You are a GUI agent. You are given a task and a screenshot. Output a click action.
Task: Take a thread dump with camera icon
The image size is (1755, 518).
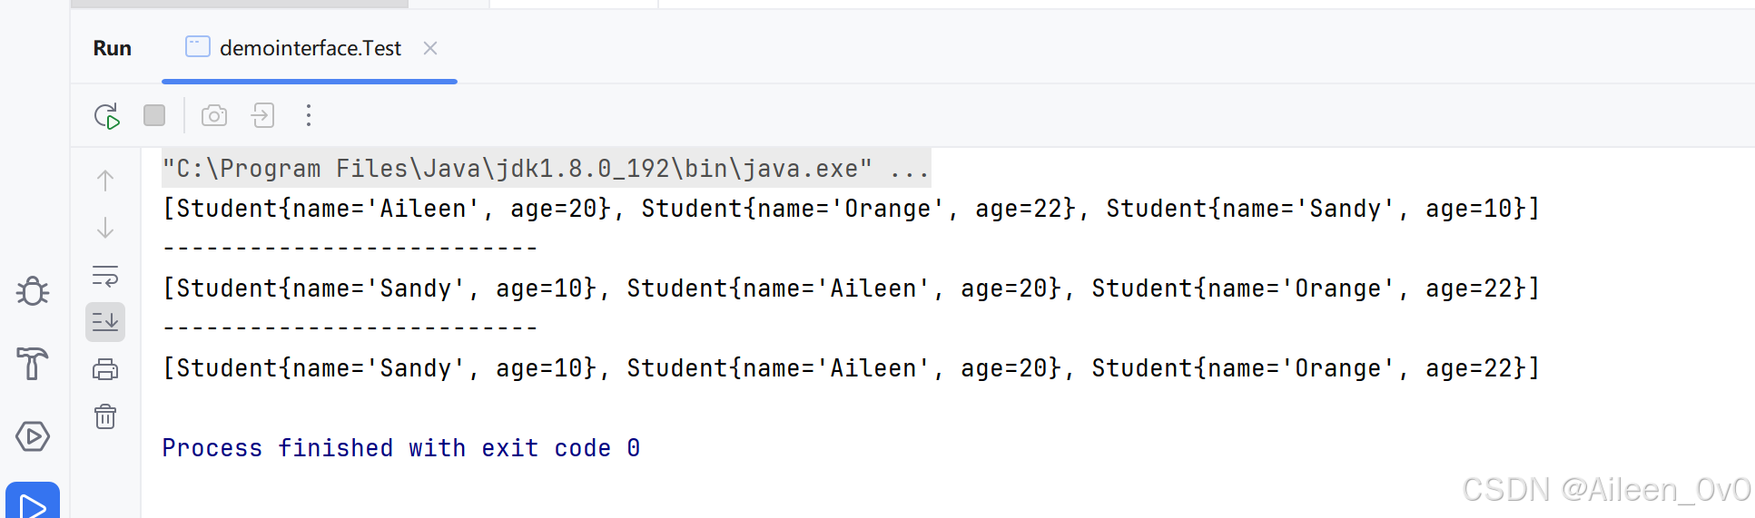pyautogui.click(x=214, y=115)
